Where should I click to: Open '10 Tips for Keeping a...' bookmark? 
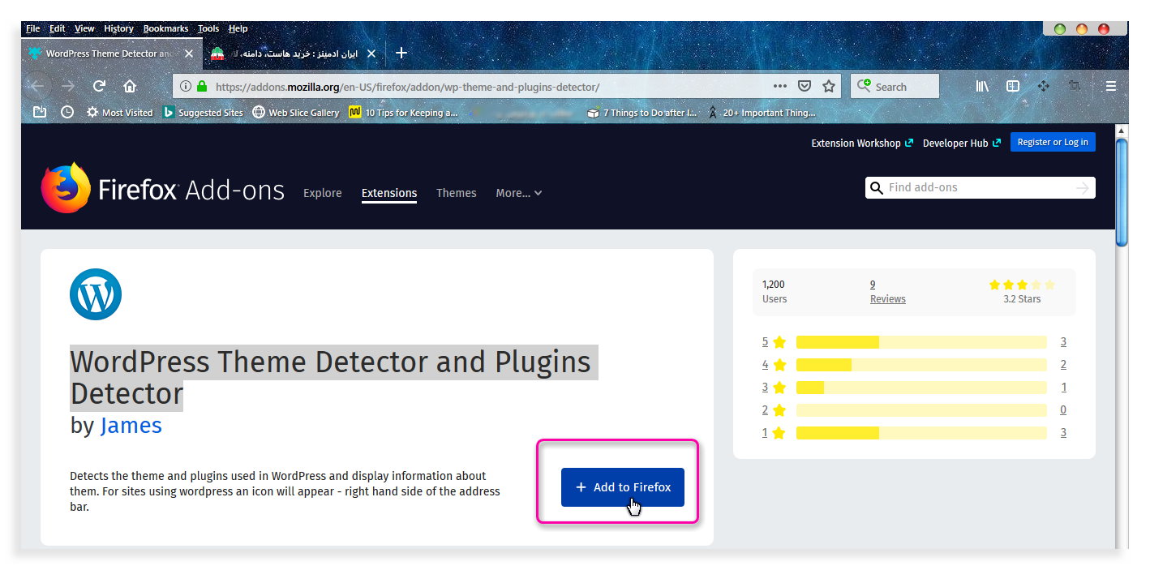coord(403,113)
